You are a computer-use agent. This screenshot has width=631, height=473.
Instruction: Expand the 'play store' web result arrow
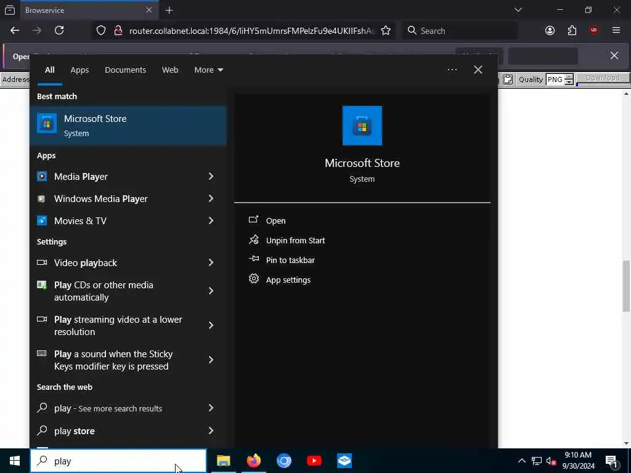click(x=211, y=431)
